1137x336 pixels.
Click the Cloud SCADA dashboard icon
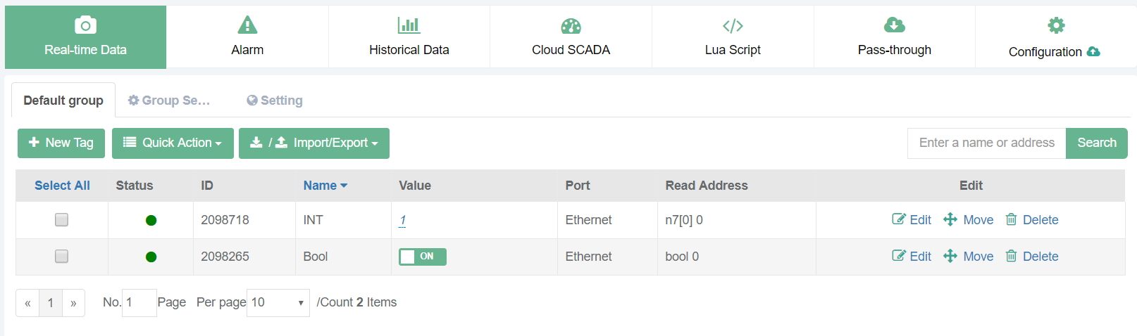coord(571,26)
